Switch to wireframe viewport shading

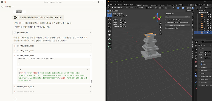click(x=190, y=8)
